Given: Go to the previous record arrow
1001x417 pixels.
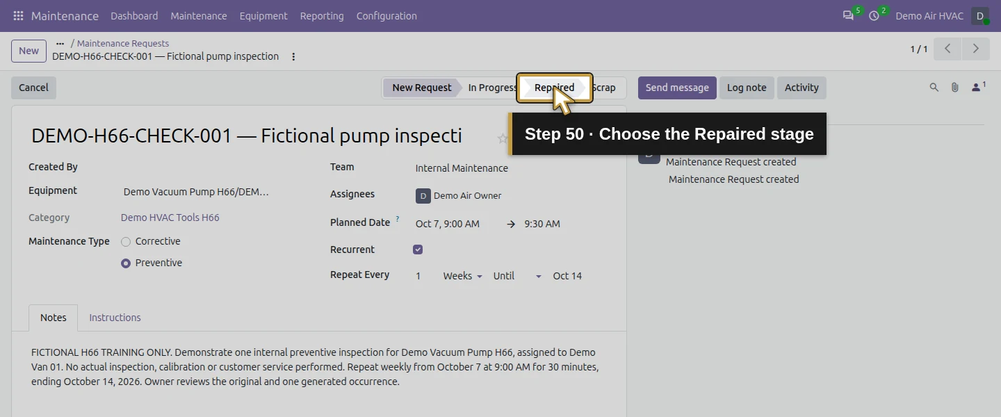Looking at the screenshot, I should tap(947, 49).
